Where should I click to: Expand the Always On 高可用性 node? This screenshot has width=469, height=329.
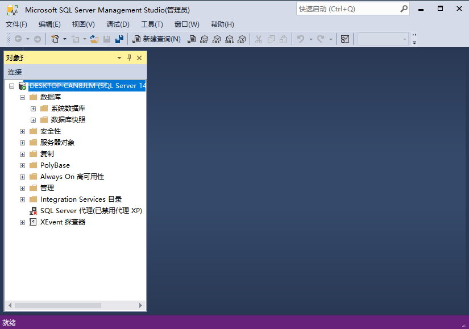[22, 177]
